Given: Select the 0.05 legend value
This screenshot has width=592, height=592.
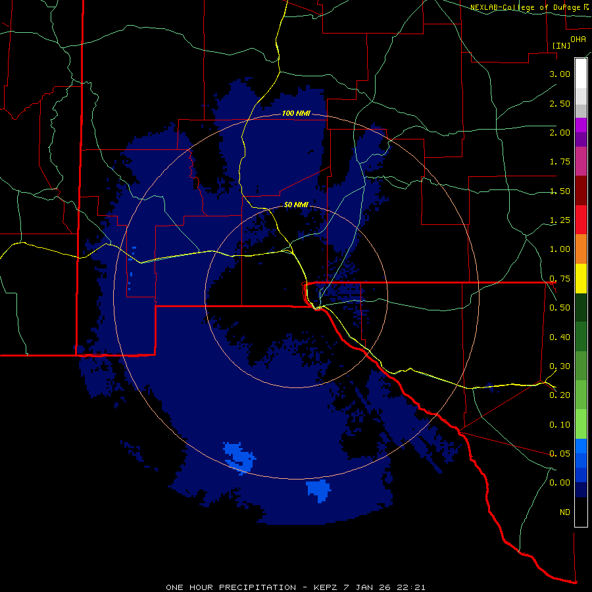Looking at the screenshot, I should point(560,453).
